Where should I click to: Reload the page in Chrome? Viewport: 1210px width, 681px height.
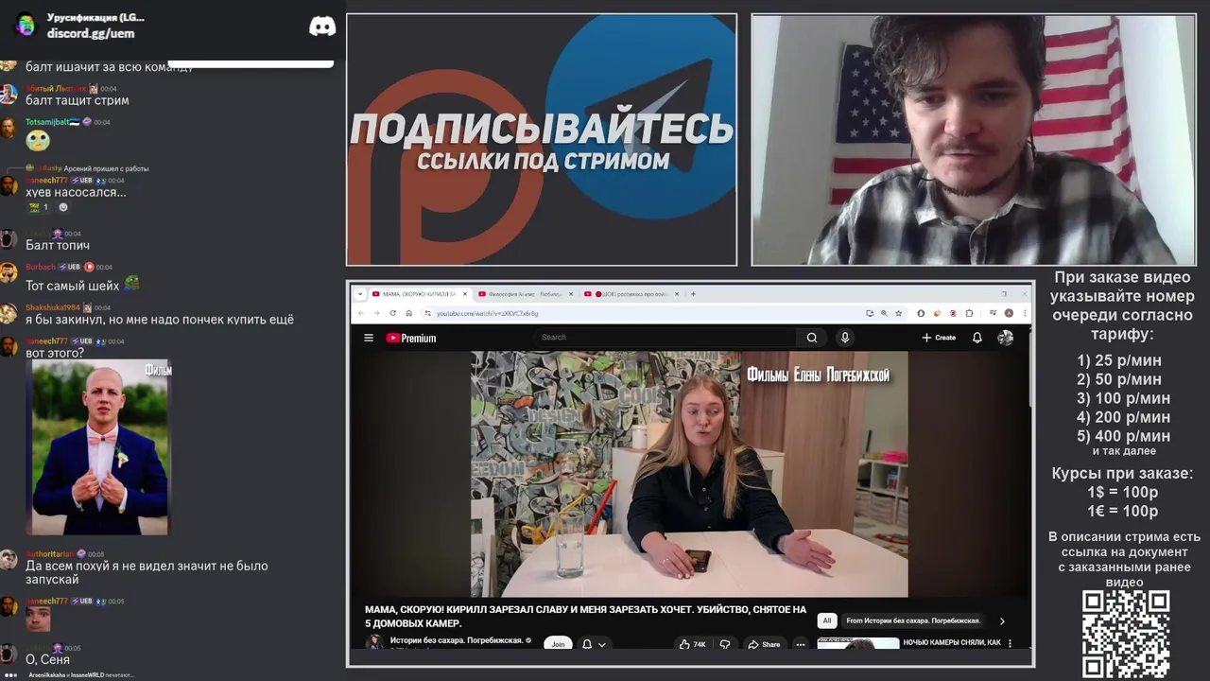tap(392, 313)
